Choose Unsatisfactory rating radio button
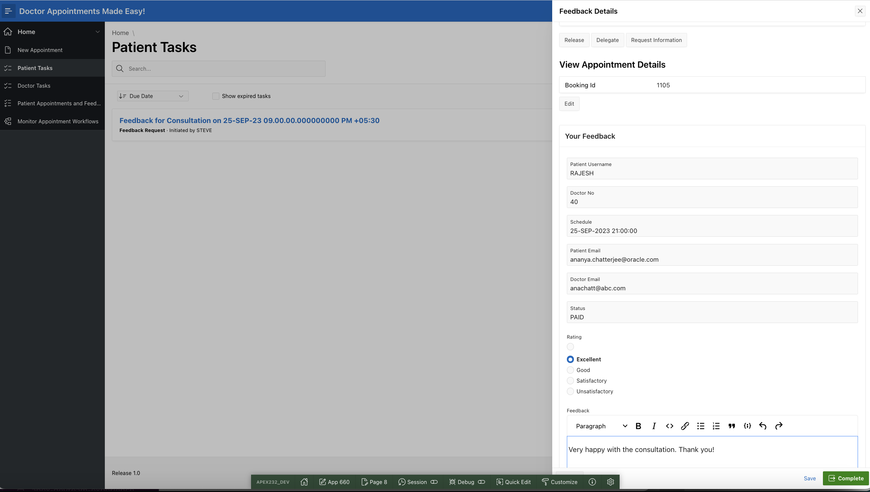The image size is (870, 492). (x=570, y=391)
